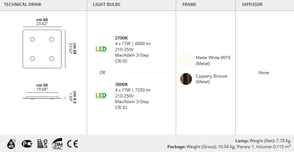
Task: Click the Matte White 9016 (Metal) label
Action: [x=213, y=60]
